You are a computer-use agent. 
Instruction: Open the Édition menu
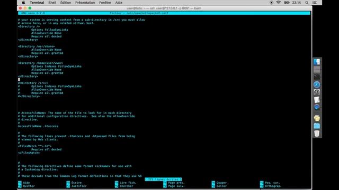[x=66, y=3]
